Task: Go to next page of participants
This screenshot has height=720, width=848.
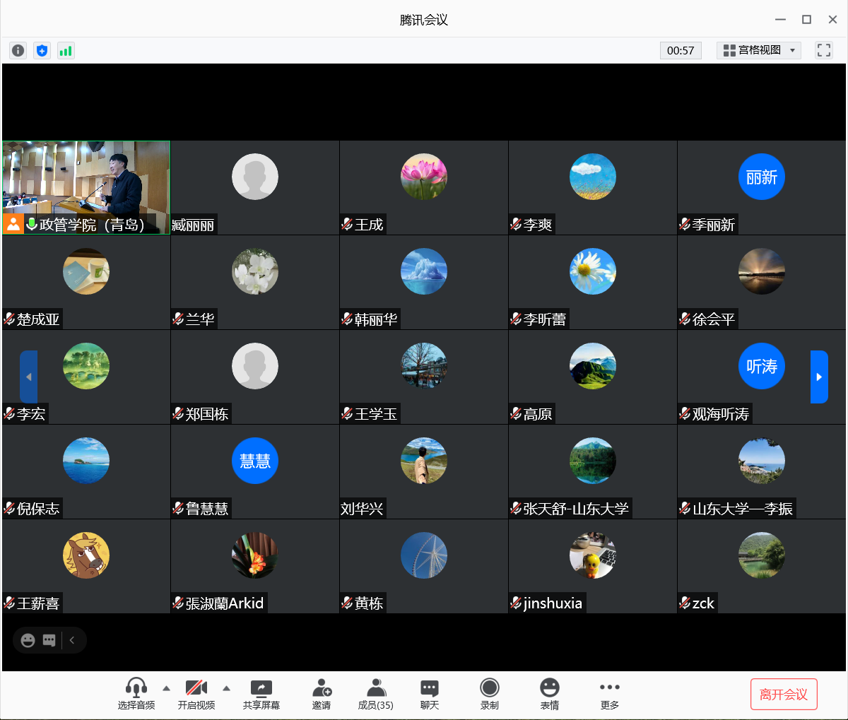Action: [818, 377]
